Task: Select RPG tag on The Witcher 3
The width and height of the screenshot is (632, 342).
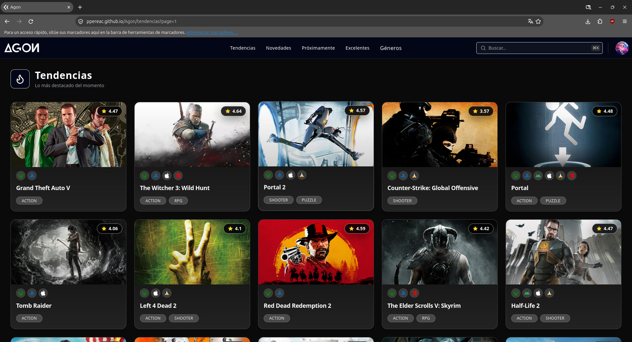Action: click(x=178, y=201)
